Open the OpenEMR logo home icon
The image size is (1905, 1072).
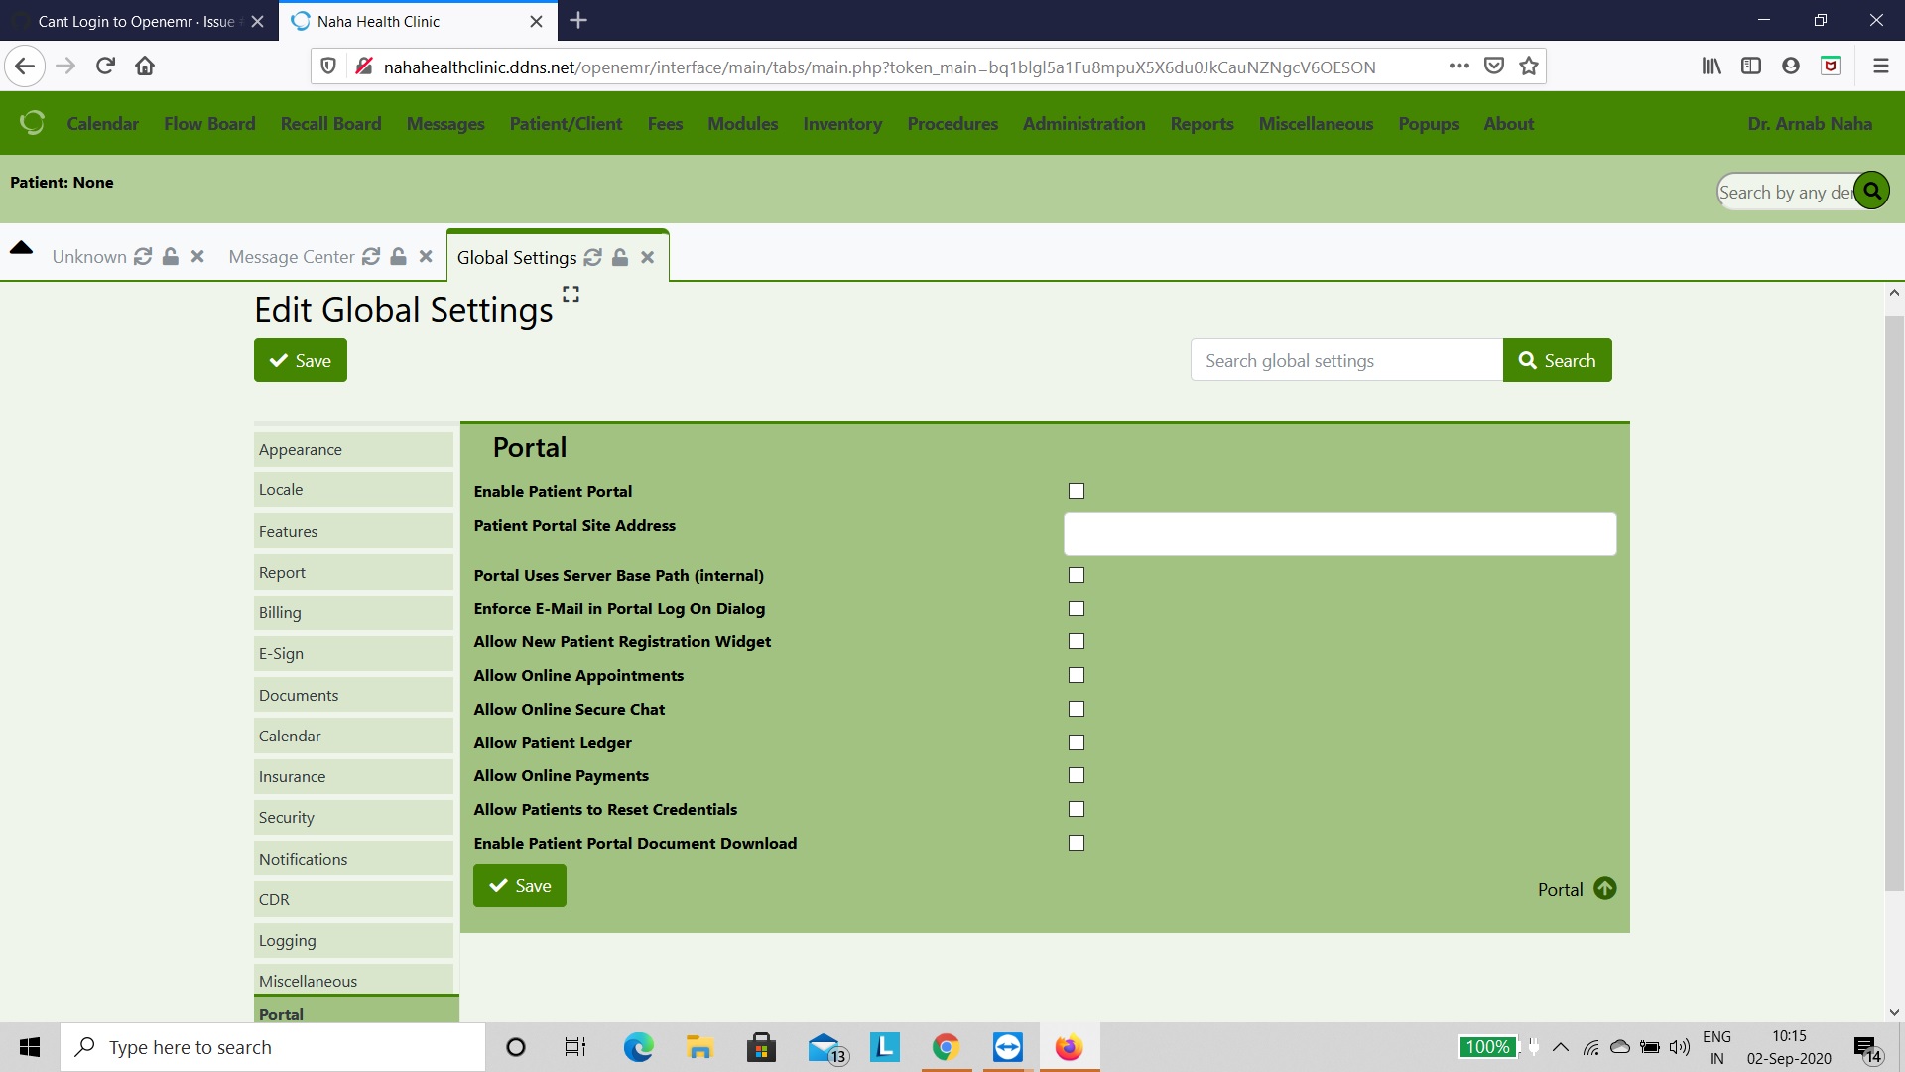(32, 122)
